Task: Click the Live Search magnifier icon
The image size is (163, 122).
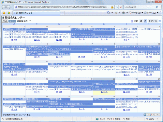Action: [x=157, y=7]
